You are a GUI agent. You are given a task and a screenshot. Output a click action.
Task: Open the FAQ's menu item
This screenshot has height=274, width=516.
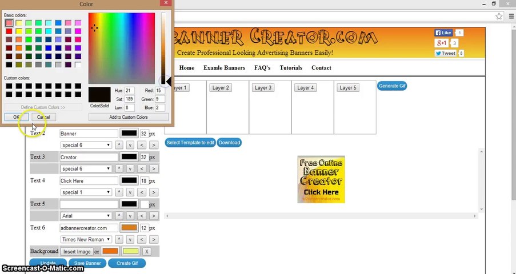[x=262, y=68]
